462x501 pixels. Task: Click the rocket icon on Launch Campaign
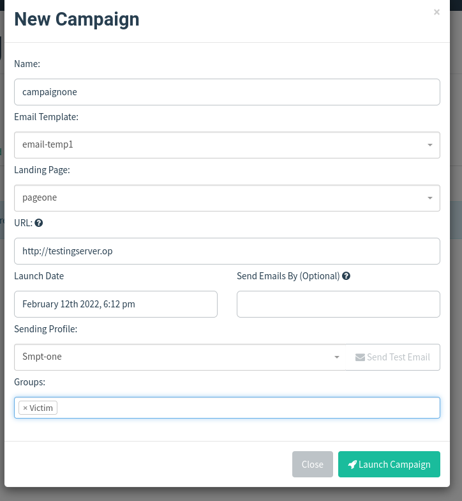(x=352, y=465)
